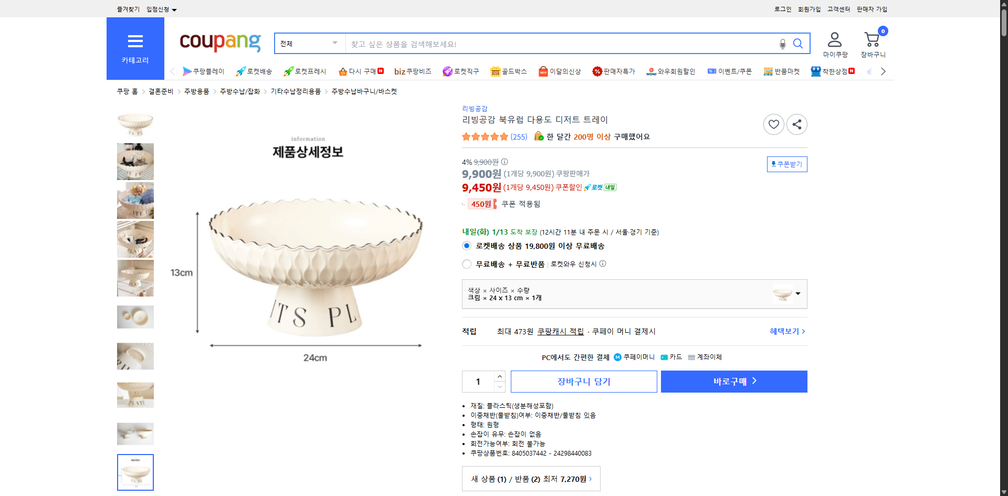Click the search magnifier icon

(798, 44)
